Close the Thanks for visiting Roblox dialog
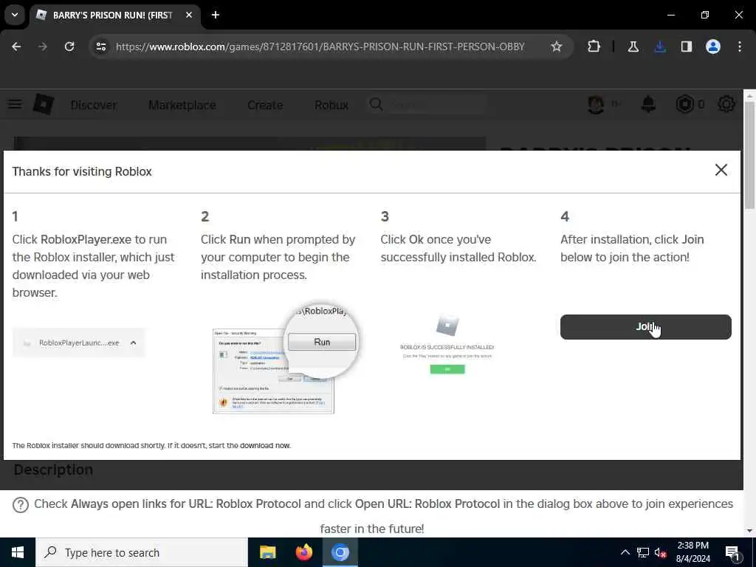Screen dimensions: 756x567 [721, 170]
